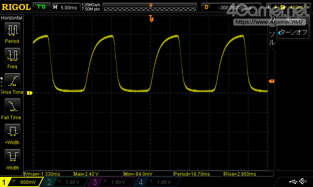
Task: Select the -Width measurement icon
Action: [13, 157]
